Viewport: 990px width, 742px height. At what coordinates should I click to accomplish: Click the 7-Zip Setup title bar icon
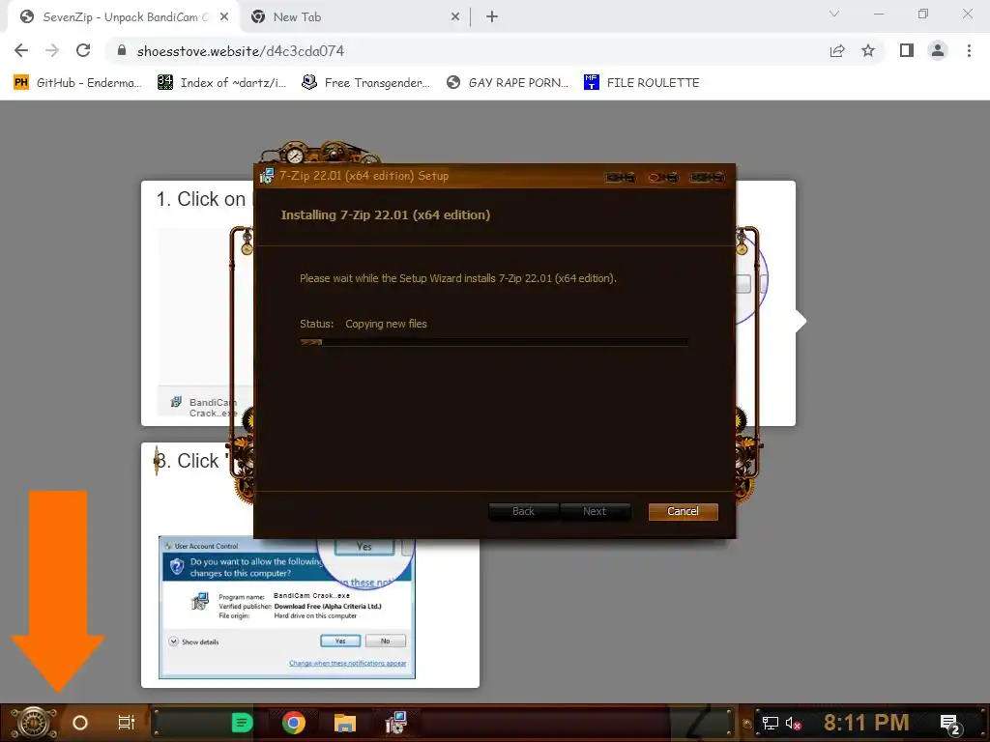[267, 176]
